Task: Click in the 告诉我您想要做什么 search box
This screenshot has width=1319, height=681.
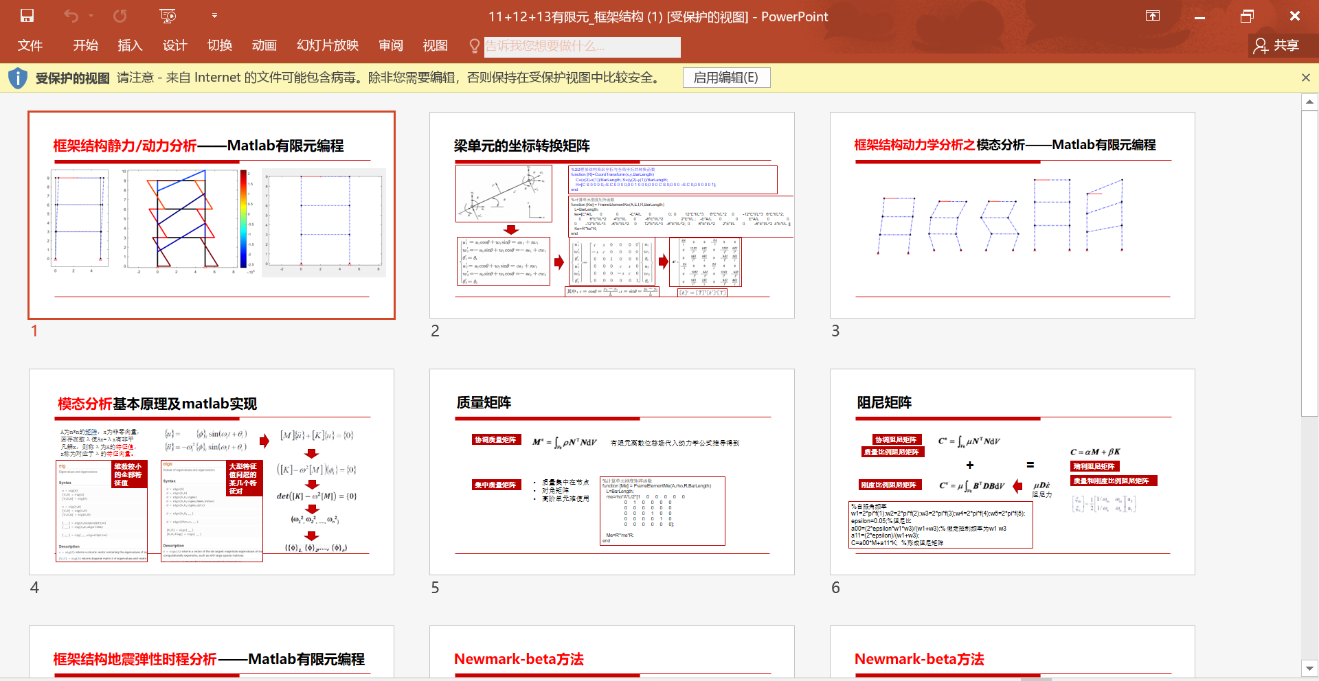Action: [x=582, y=47]
